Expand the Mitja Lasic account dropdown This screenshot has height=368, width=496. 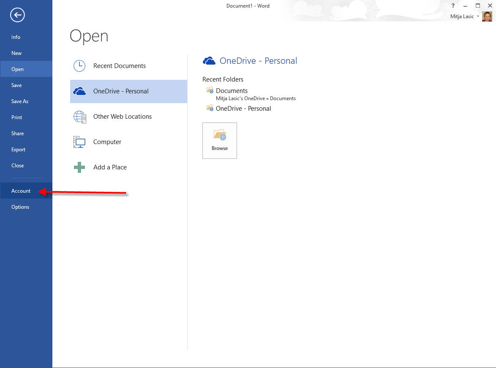point(478,16)
